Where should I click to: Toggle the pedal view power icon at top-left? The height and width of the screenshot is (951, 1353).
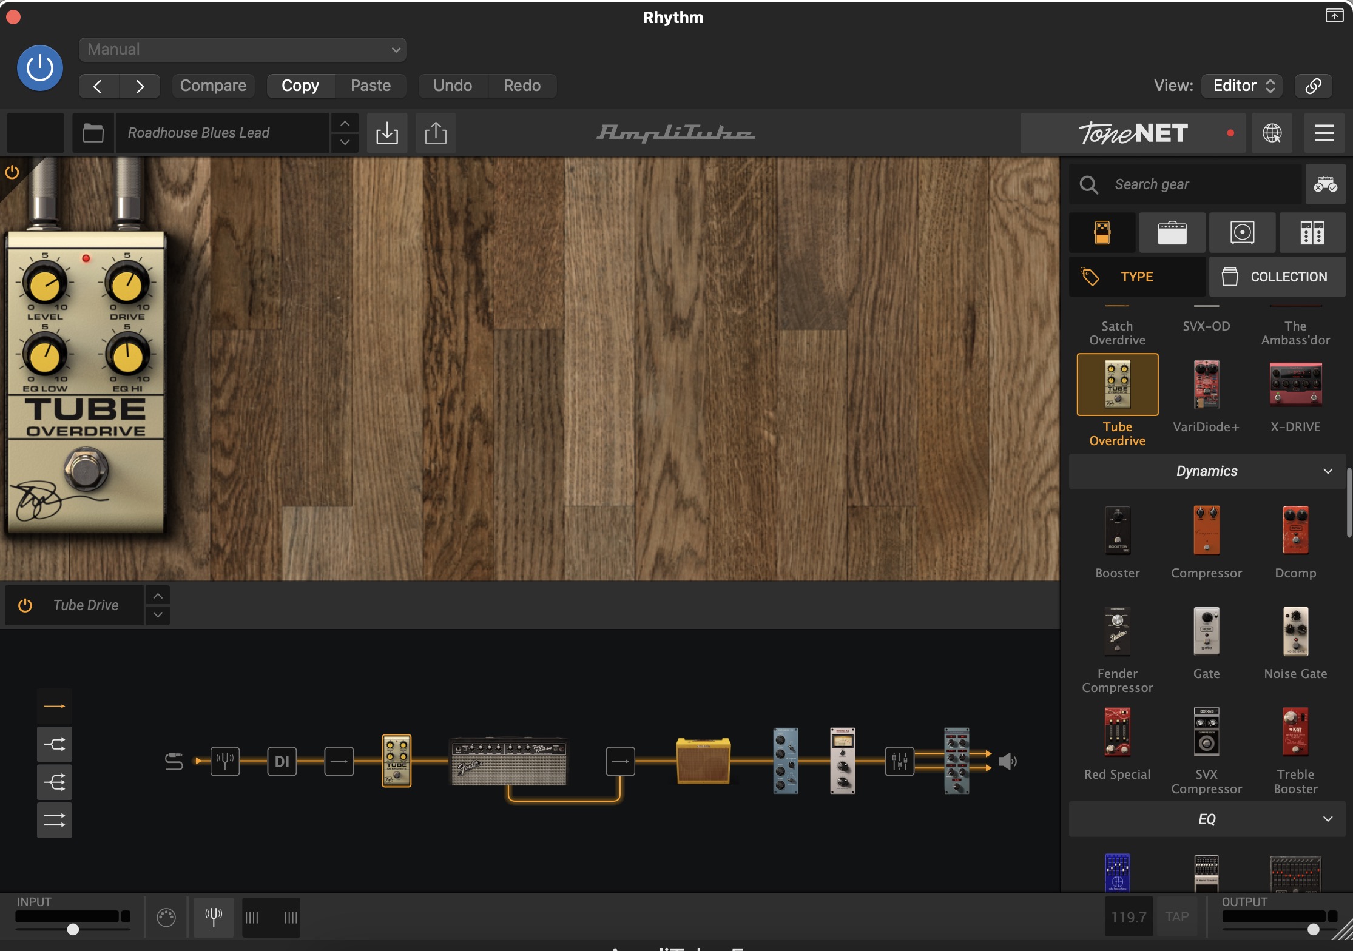12,172
